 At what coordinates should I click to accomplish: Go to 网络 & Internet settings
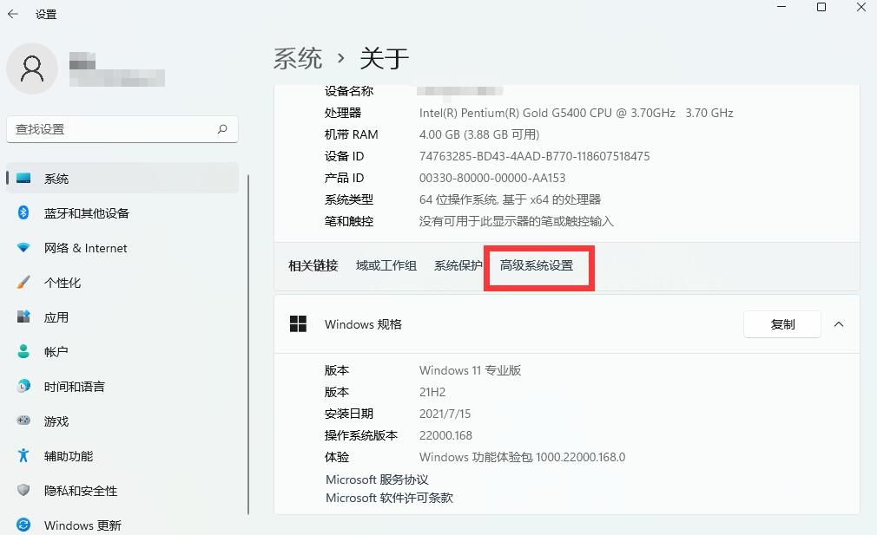pyautogui.click(x=122, y=247)
